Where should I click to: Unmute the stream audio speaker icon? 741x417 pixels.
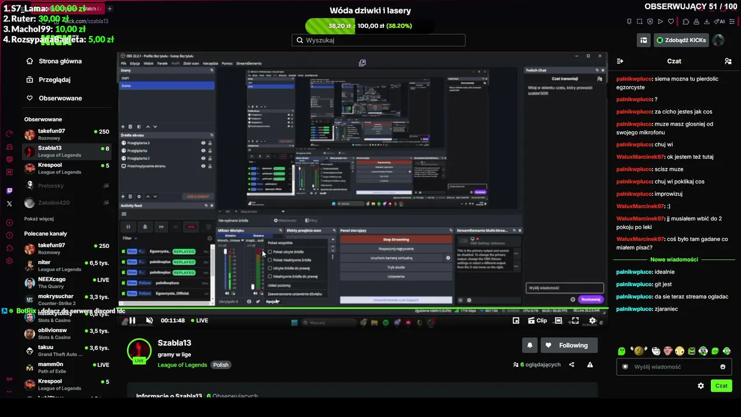pyautogui.click(x=149, y=320)
